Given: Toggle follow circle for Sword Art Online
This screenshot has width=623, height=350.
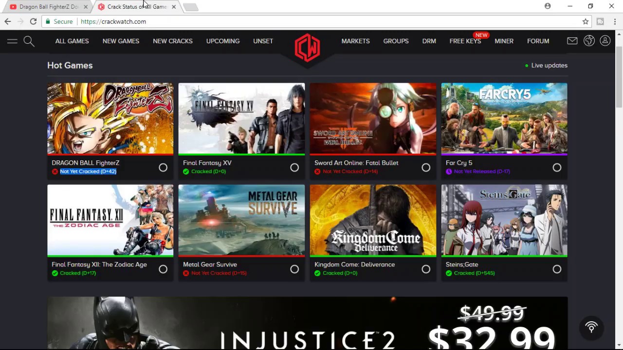Looking at the screenshot, I should tap(426, 168).
